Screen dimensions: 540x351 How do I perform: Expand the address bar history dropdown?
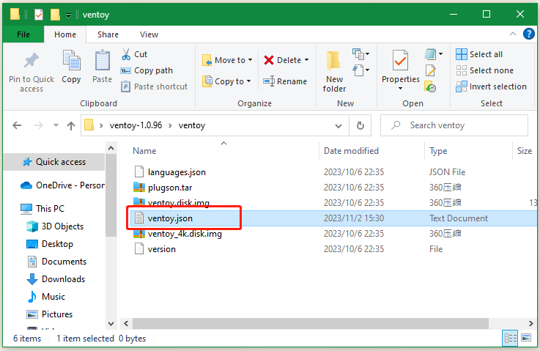pyautogui.click(x=339, y=126)
